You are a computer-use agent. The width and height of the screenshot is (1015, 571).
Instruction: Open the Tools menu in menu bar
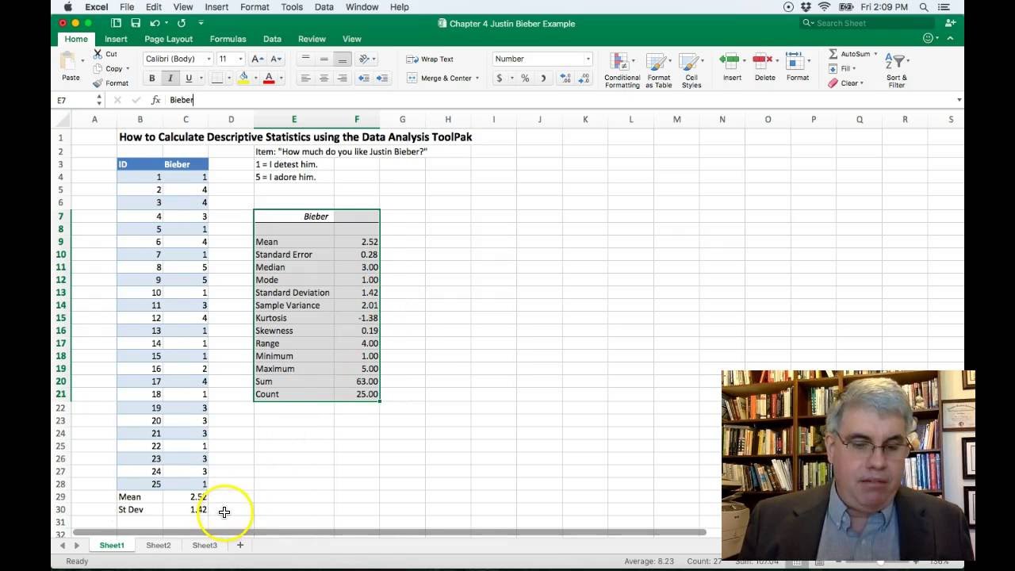coord(292,7)
